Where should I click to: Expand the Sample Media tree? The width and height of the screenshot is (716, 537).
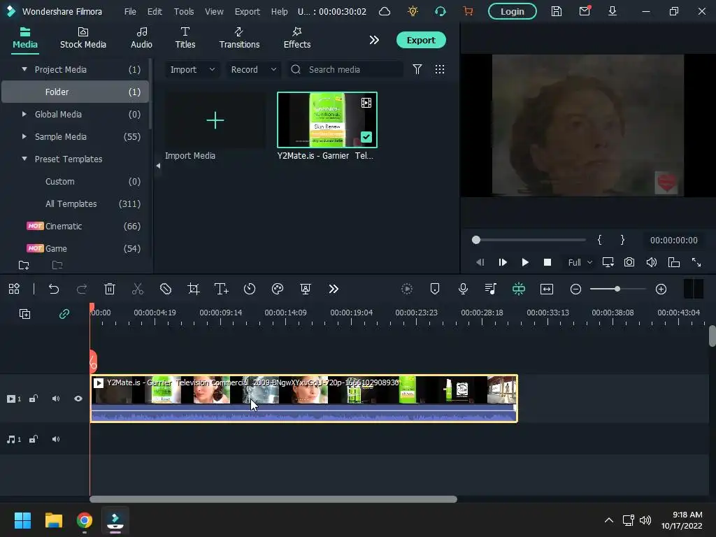[x=24, y=136]
